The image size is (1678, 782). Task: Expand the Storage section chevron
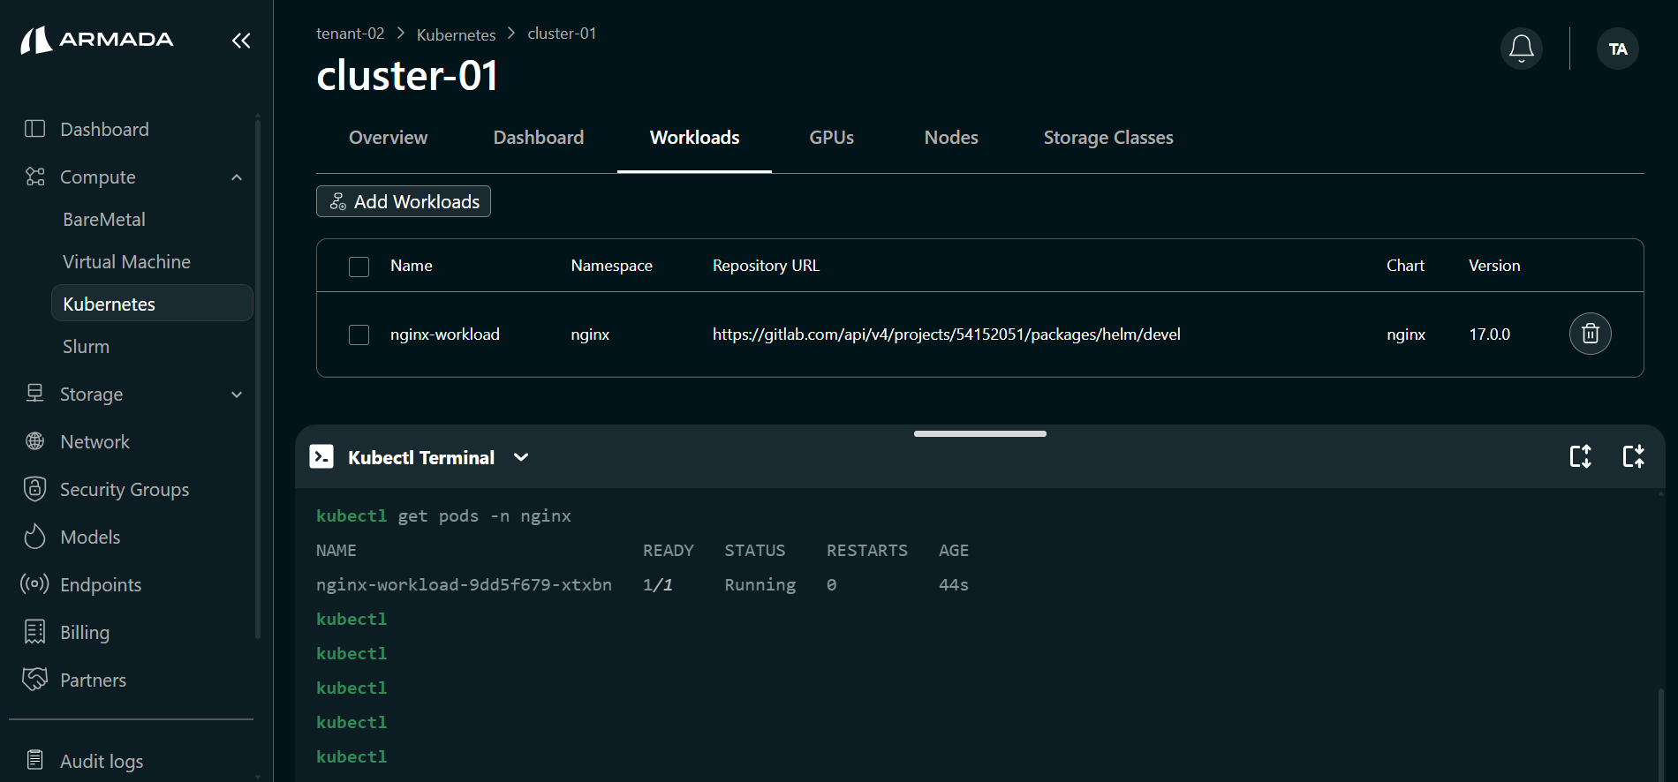[237, 395]
